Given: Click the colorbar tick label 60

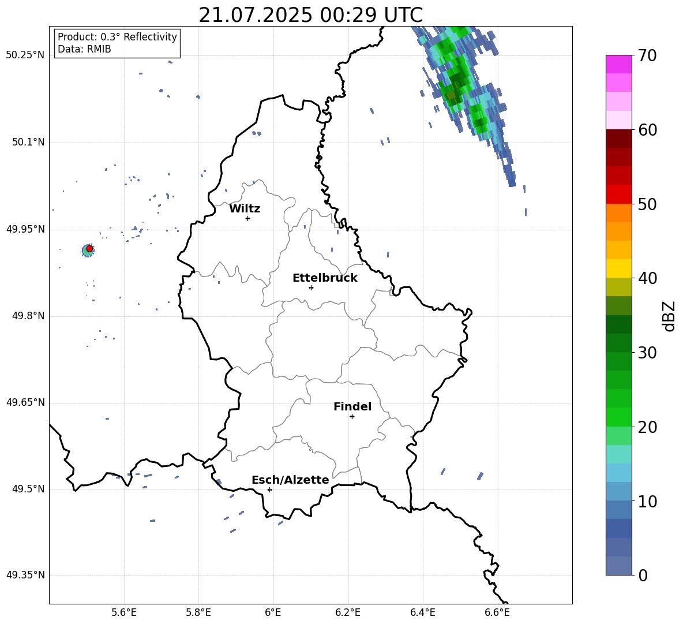Looking at the screenshot, I should tap(647, 130).
